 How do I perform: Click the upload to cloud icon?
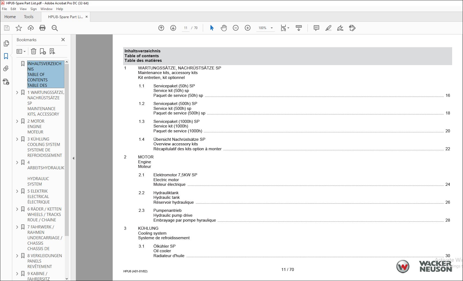(31, 28)
